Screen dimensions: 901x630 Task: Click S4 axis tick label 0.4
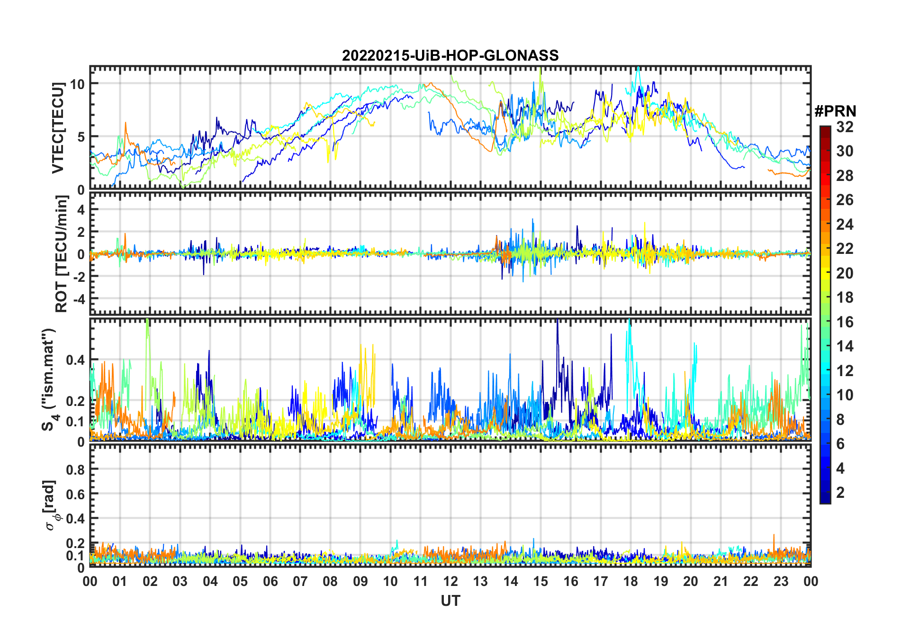pos(75,360)
